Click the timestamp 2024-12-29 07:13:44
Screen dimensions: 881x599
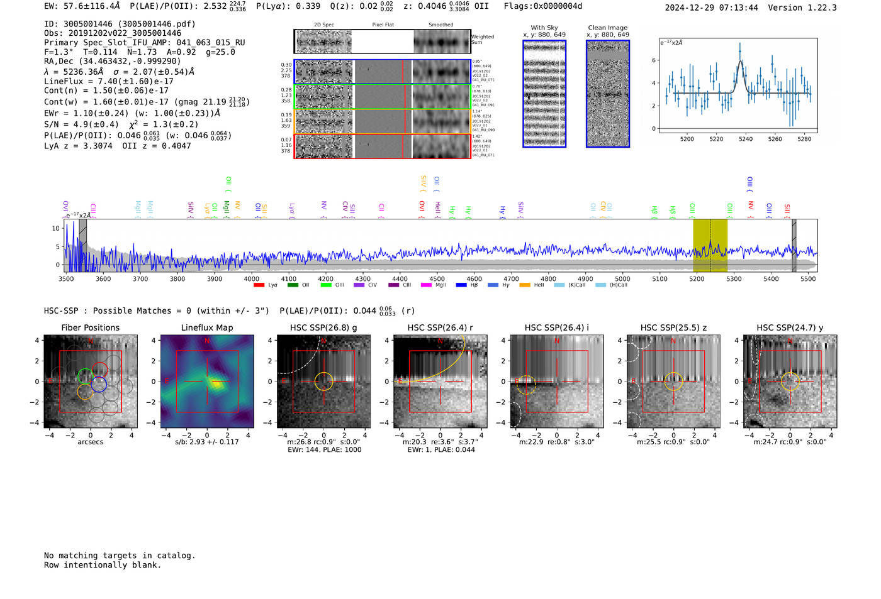pos(712,8)
